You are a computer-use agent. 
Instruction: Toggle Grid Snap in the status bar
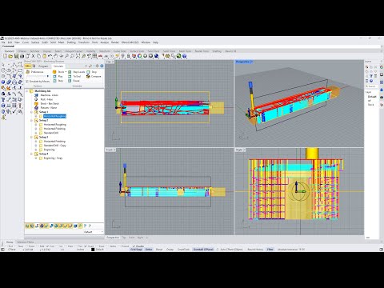[136, 250]
